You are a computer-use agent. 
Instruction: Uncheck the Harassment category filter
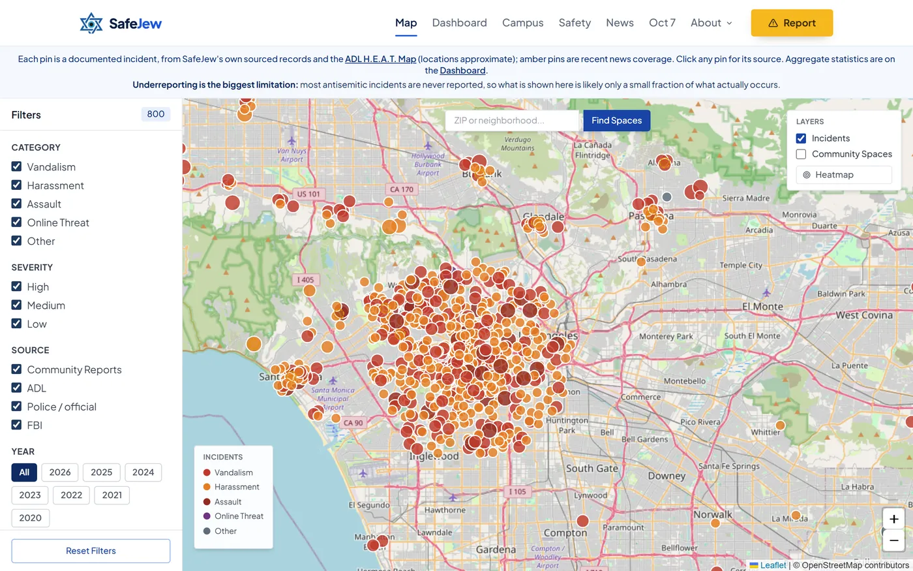tap(17, 185)
